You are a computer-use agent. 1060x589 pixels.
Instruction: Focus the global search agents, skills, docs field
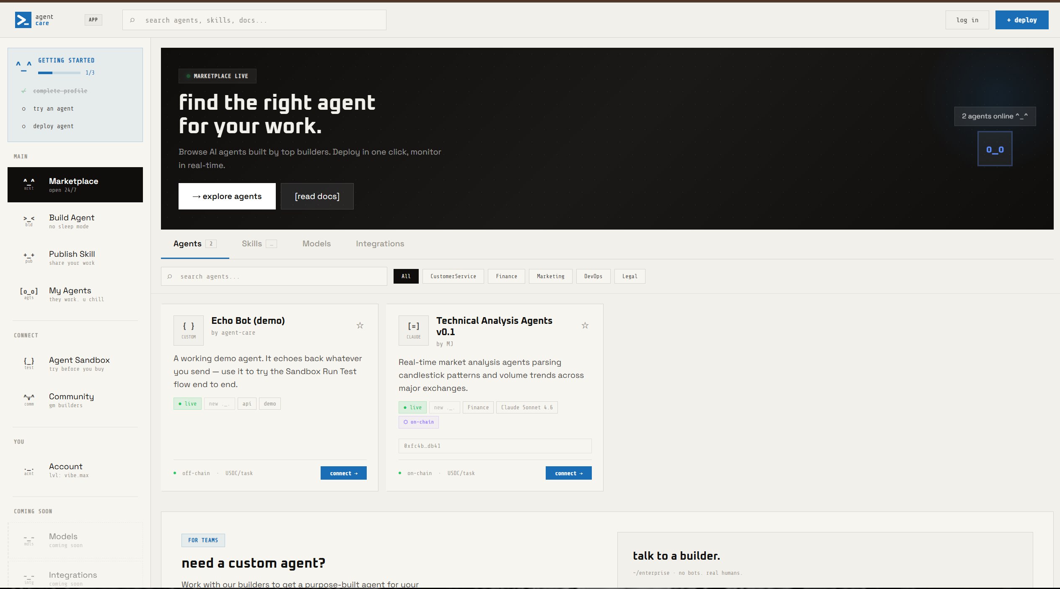tap(254, 20)
